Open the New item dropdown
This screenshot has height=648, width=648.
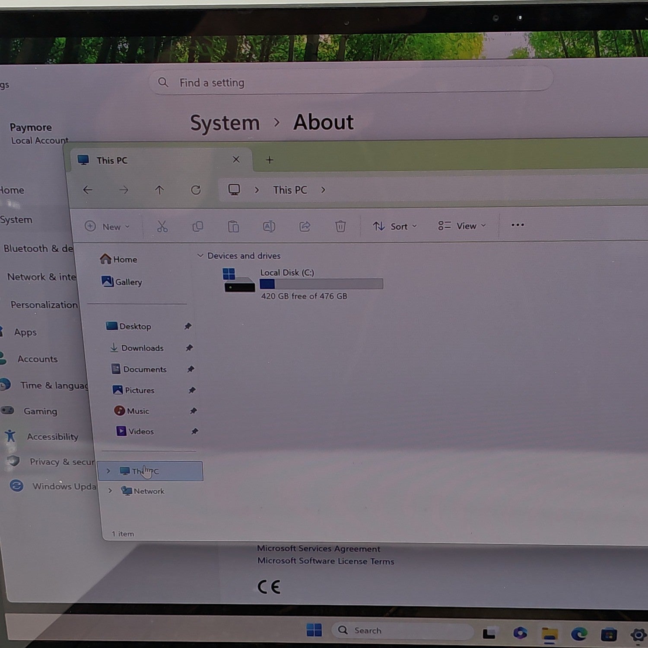point(107,227)
